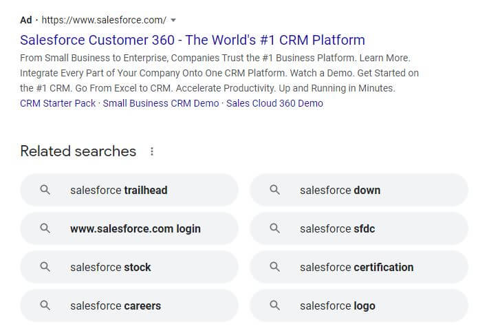Open the CRM Starter Pack sitelink
489x333 pixels.
coord(58,103)
